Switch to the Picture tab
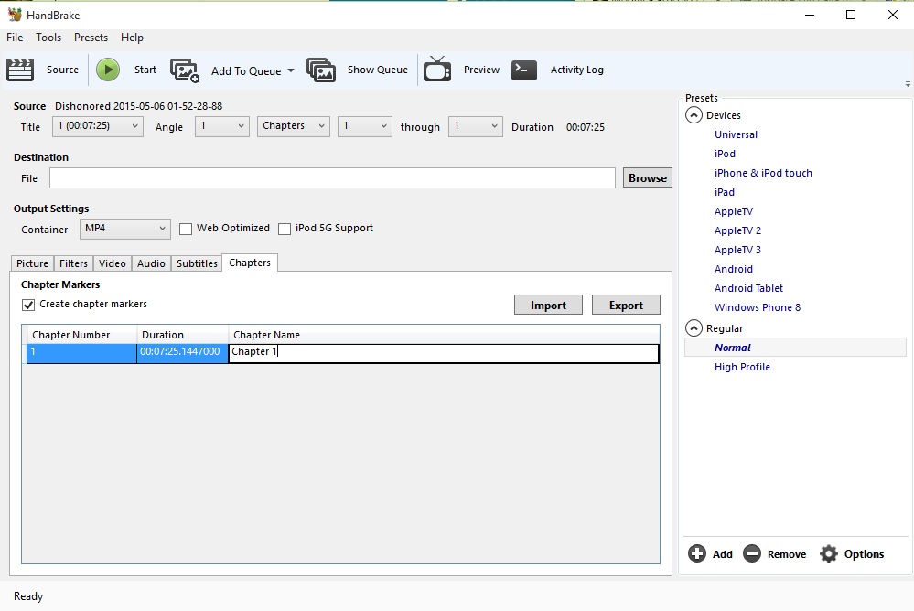 coord(32,263)
